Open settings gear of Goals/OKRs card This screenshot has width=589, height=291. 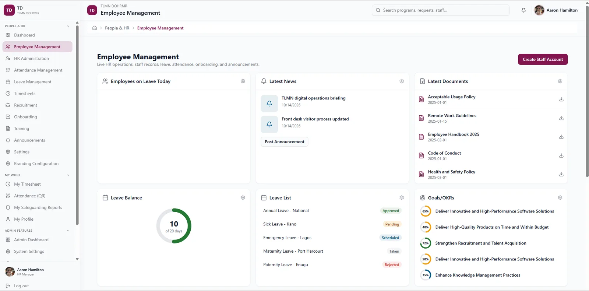tap(560, 198)
